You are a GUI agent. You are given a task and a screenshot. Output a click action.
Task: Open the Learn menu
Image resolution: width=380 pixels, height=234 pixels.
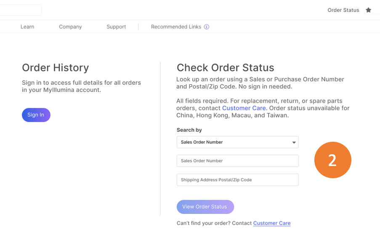(27, 27)
